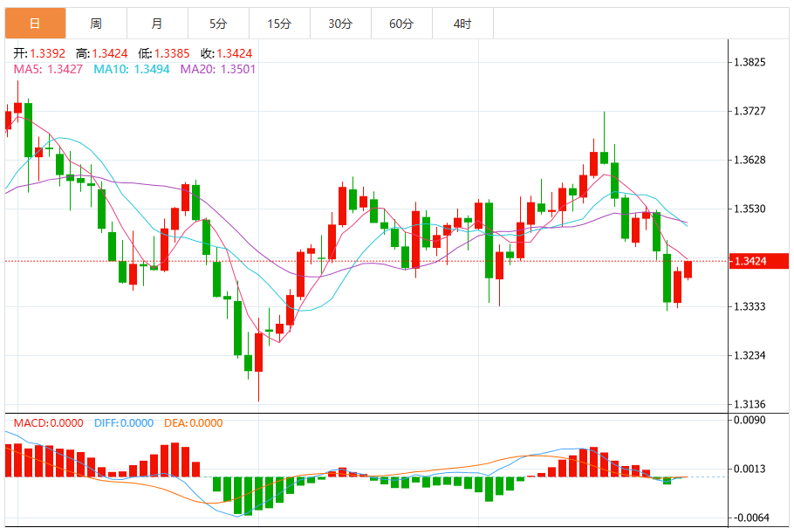Screen dimensions: 794x528
Task: Click the high price value next to 高:
Action: pos(110,53)
